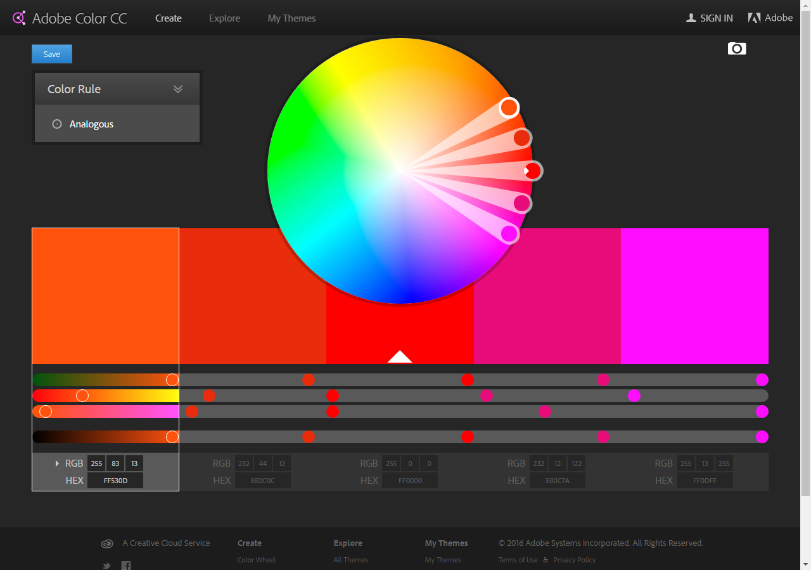This screenshot has height=570, width=811.
Task: Select the magenta marker on color wheel
Action: coord(509,234)
